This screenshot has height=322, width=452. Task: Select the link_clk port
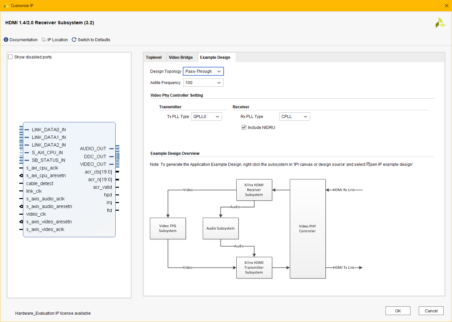point(34,191)
